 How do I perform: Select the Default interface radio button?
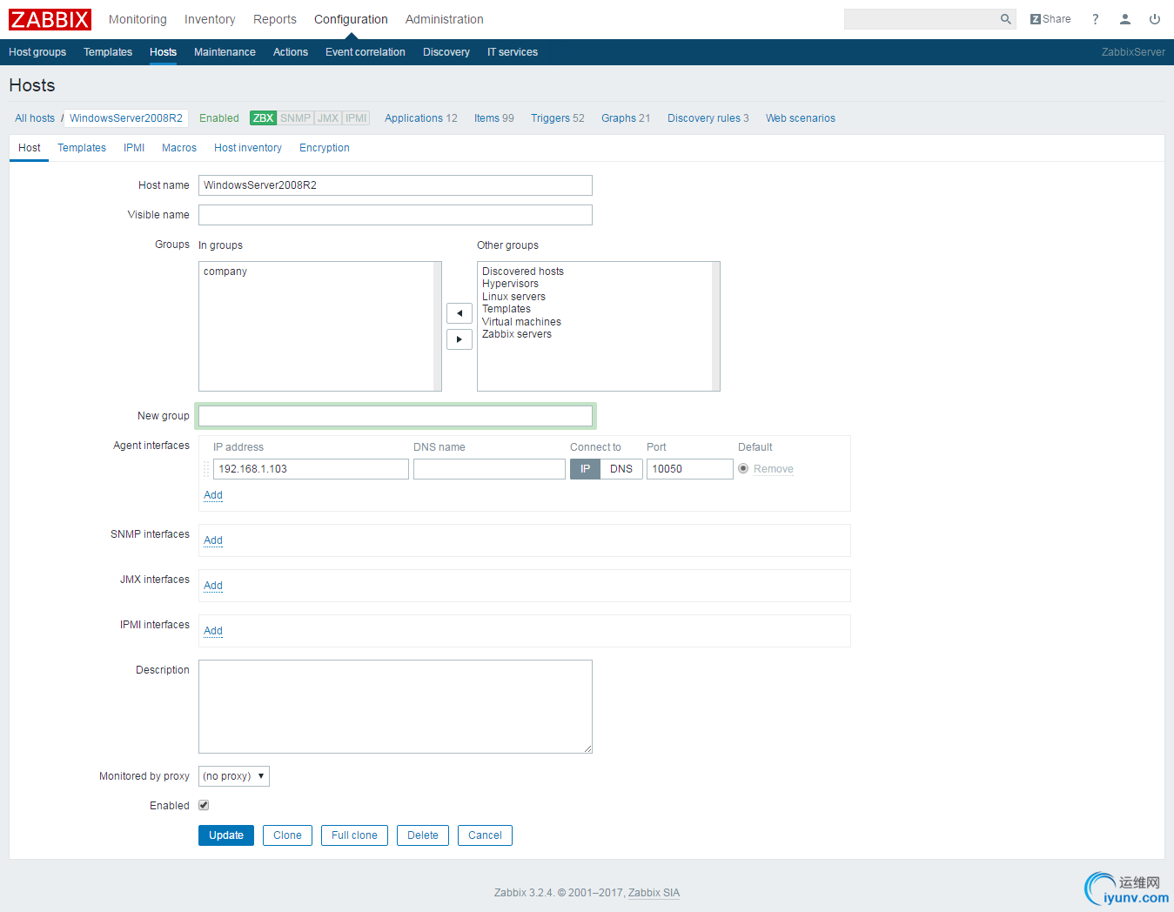743,468
